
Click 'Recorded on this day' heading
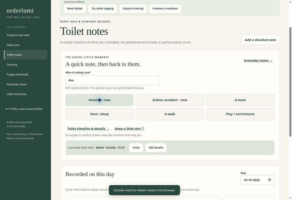(x=90, y=174)
